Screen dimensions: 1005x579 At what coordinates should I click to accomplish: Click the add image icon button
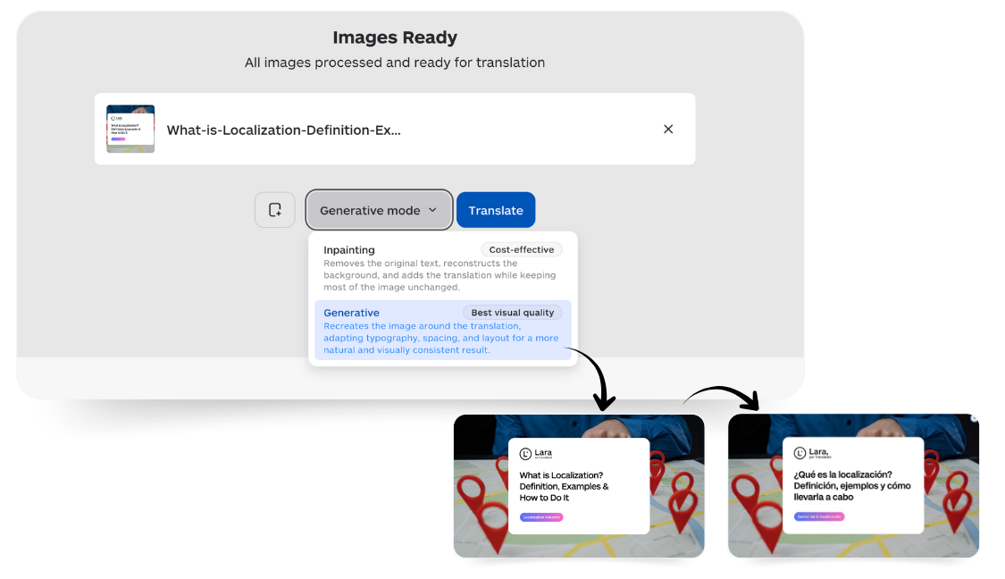pos(275,210)
